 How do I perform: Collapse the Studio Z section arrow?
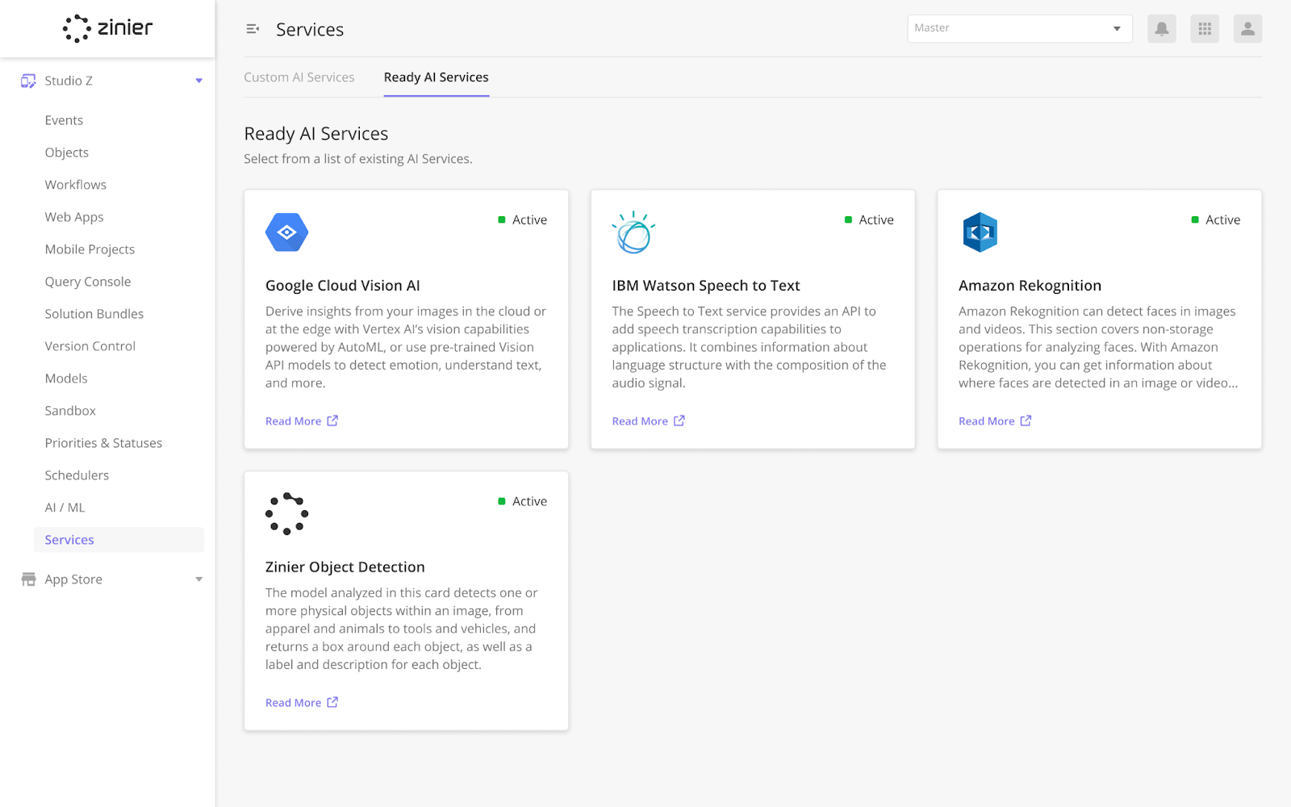tap(199, 81)
